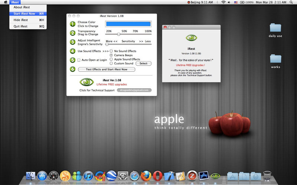Launch the orange S app in dock

tap(65, 176)
